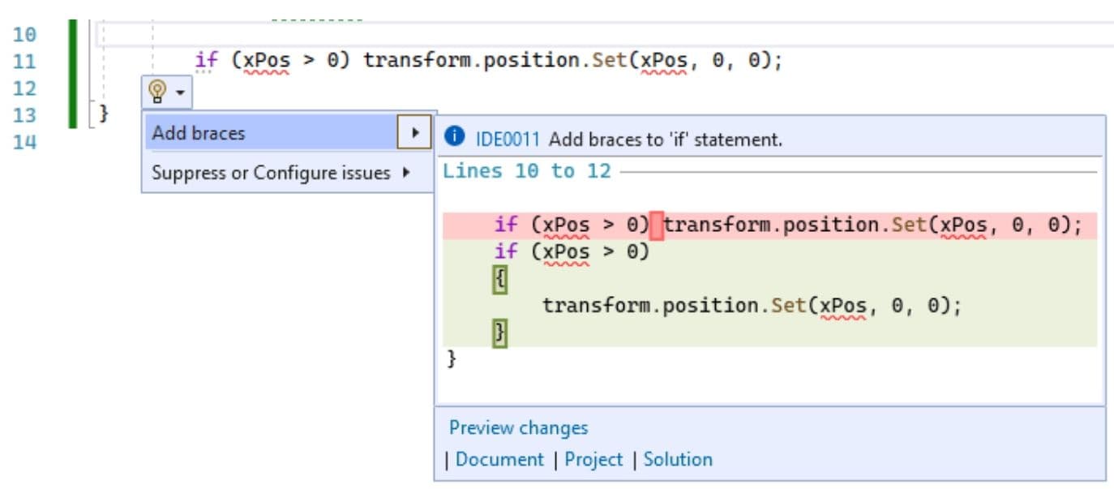The height and width of the screenshot is (489, 1114).
Task: Click the green highlighted closing brace in preview
Action: tap(500, 332)
